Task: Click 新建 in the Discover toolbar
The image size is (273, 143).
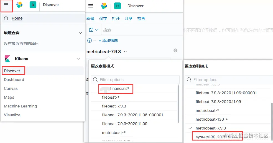Action: 90,18
